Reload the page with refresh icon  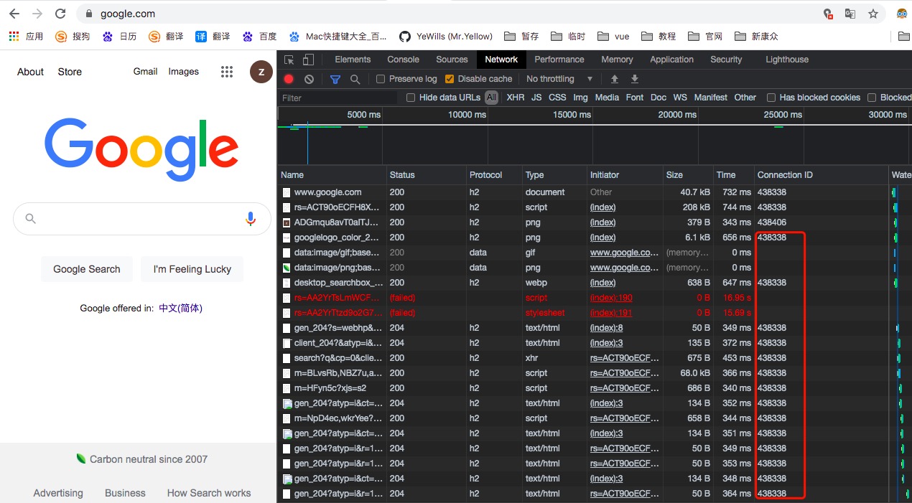click(60, 14)
